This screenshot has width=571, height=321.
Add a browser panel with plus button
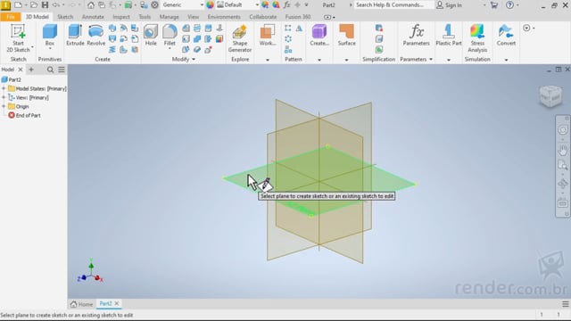pyautogui.click(x=31, y=70)
